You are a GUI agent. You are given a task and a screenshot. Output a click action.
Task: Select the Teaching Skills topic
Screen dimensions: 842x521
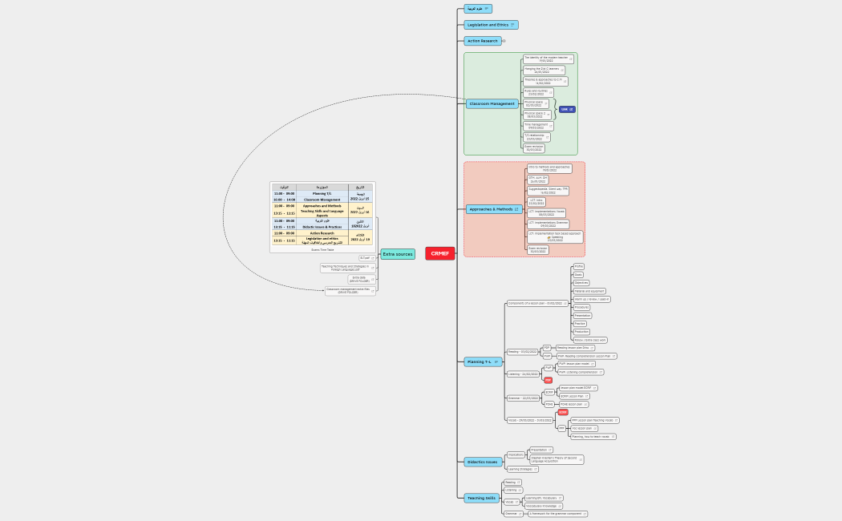[481, 498]
